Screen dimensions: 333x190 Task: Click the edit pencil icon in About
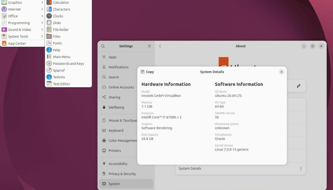[298, 86]
